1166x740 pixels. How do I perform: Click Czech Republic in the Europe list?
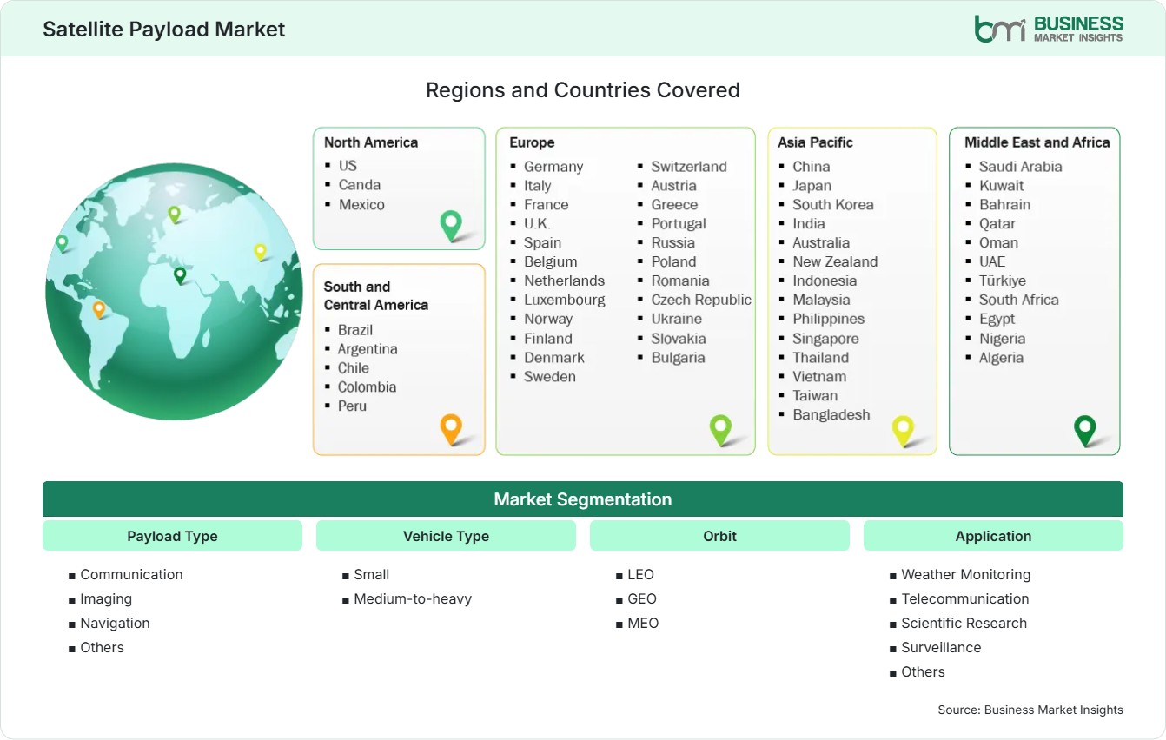pos(701,300)
